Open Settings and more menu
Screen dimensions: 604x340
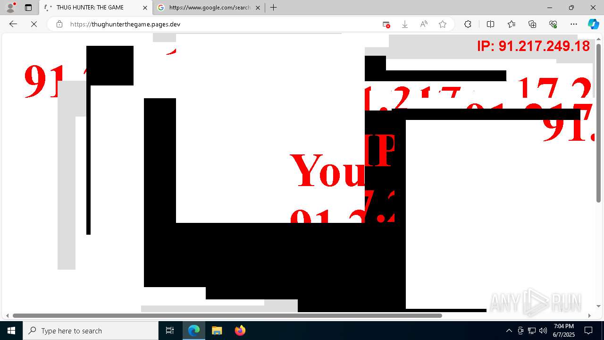[x=574, y=25]
